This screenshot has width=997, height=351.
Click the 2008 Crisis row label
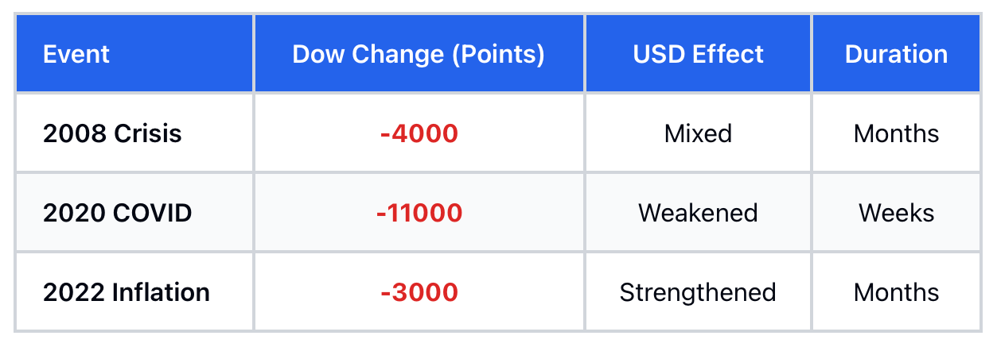pyautogui.click(x=112, y=133)
